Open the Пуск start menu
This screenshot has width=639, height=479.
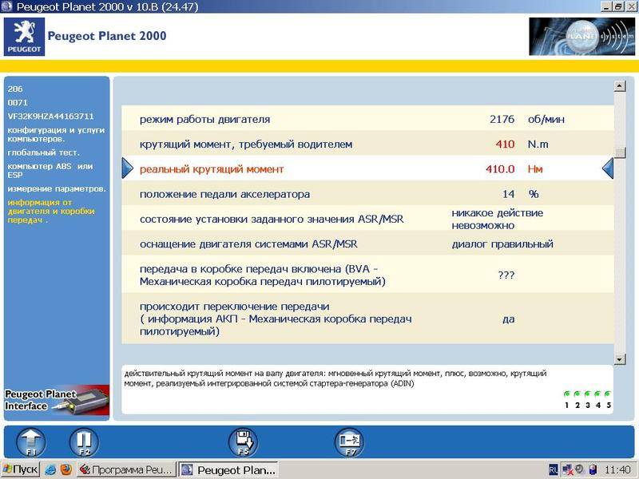(x=20, y=470)
